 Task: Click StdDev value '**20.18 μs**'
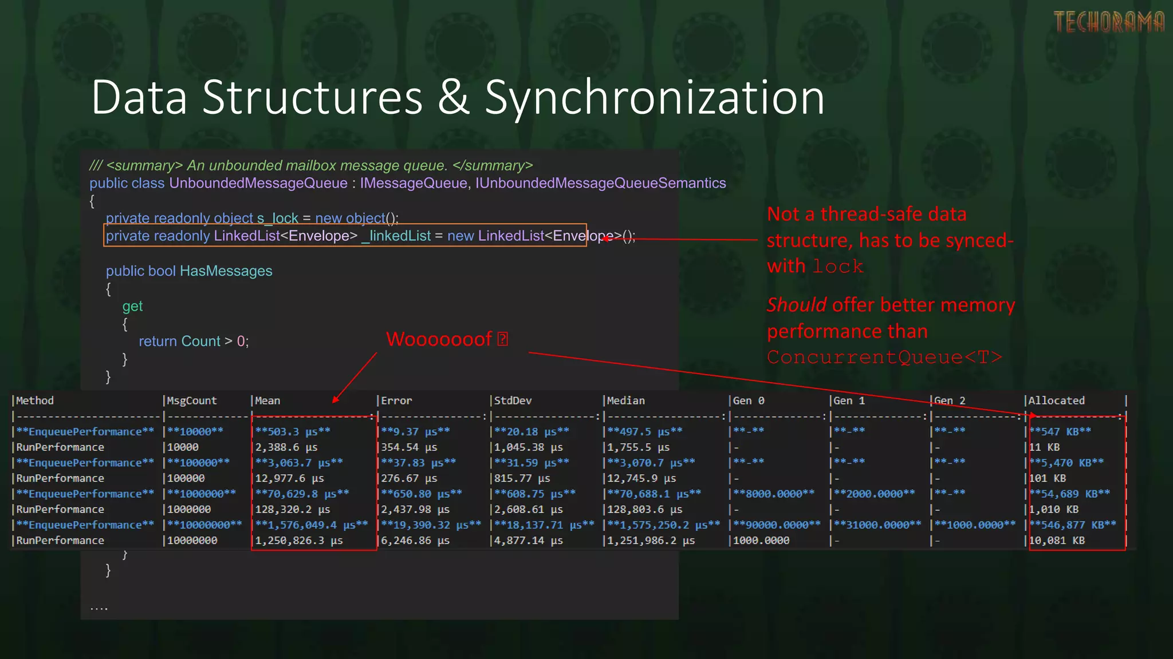click(x=532, y=431)
